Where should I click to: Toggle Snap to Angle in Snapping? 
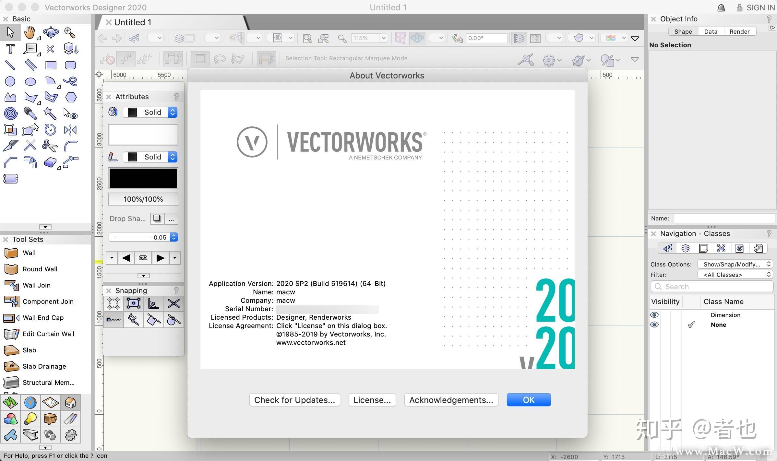[153, 303]
